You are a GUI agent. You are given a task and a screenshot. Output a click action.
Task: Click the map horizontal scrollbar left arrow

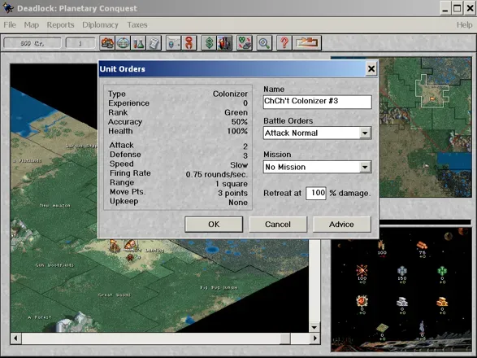pos(15,338)
